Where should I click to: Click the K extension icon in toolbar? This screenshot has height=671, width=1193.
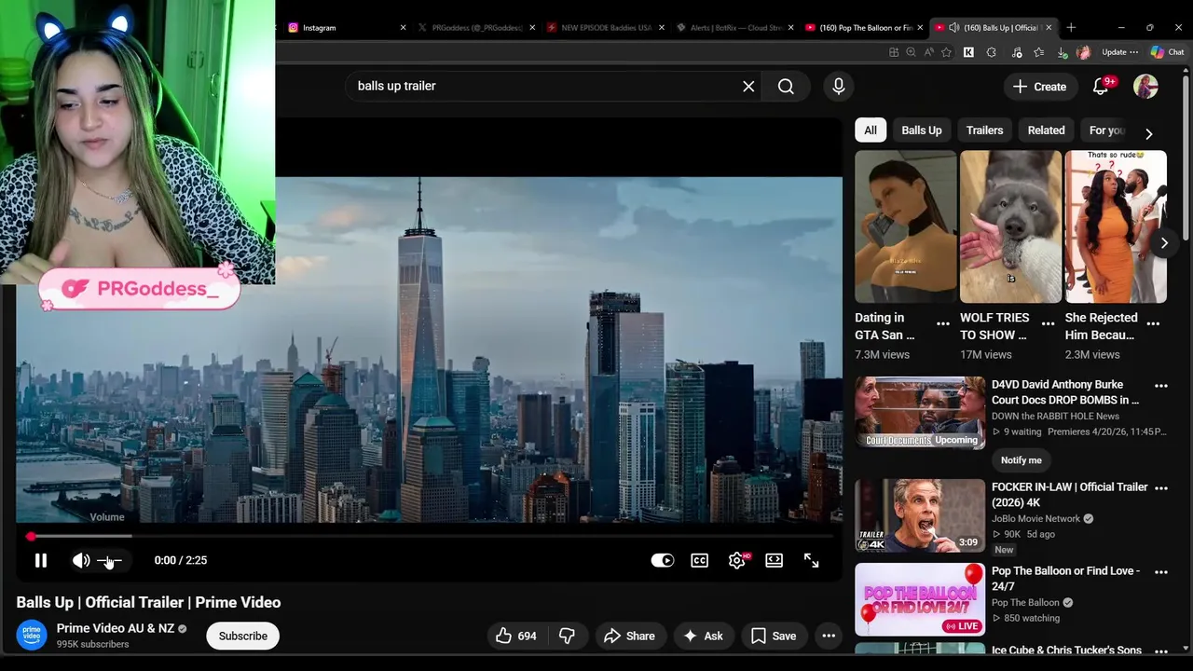[968, 52]
